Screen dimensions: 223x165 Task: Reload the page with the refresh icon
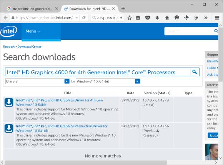point(84,18)
